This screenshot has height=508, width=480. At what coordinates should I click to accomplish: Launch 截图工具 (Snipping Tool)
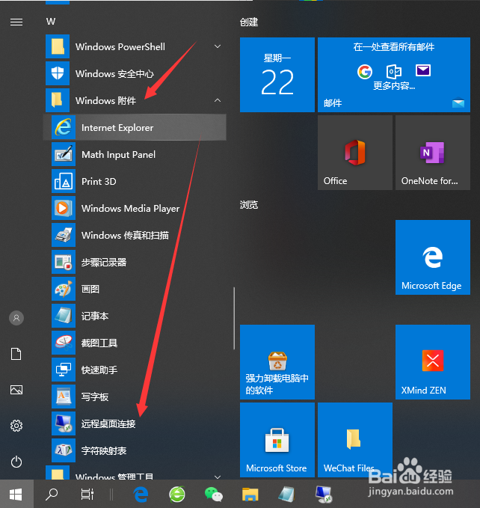click(x=135, y=343)
